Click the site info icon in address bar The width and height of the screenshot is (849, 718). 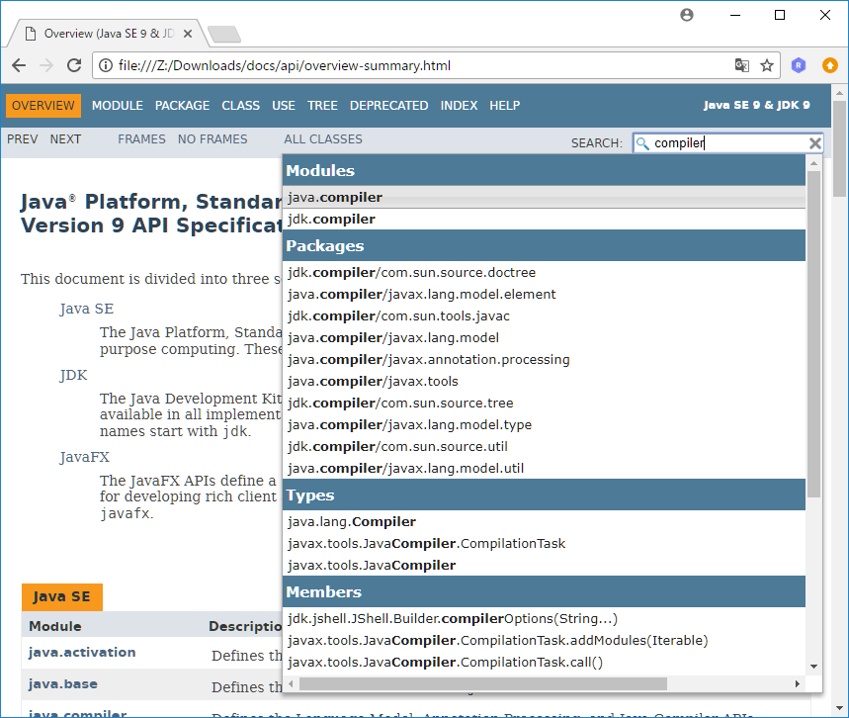pos(106,65)
